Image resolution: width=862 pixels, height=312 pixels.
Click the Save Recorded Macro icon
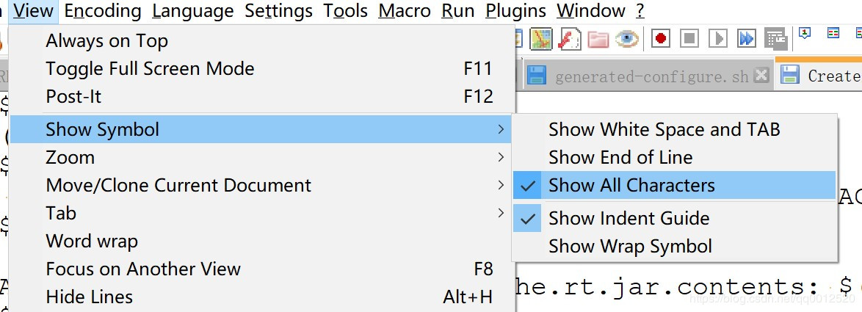point(775,38)
